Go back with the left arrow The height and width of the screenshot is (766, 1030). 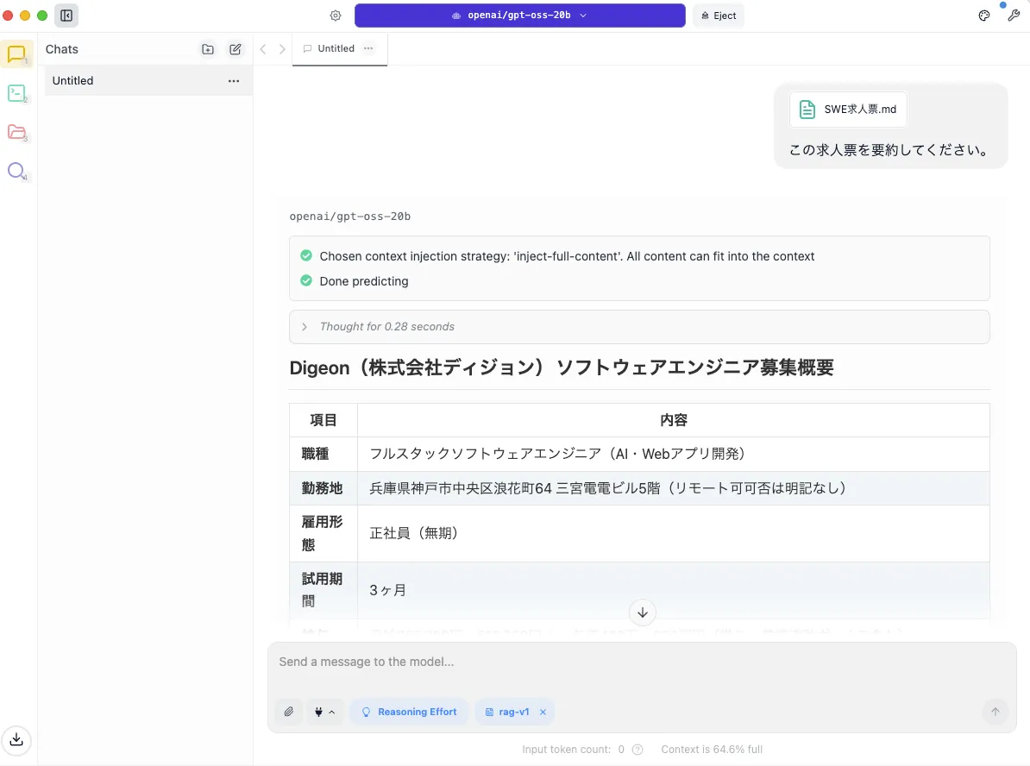263,49
